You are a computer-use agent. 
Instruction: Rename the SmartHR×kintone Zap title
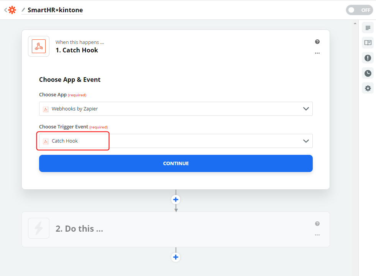point(55,10)
